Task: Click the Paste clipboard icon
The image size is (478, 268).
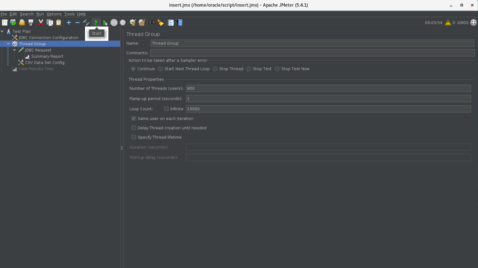Action: pos(58,23)
